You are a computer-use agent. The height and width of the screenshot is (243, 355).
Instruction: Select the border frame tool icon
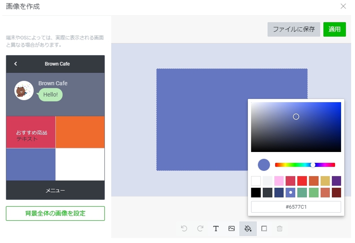click(x=264, y=228)
